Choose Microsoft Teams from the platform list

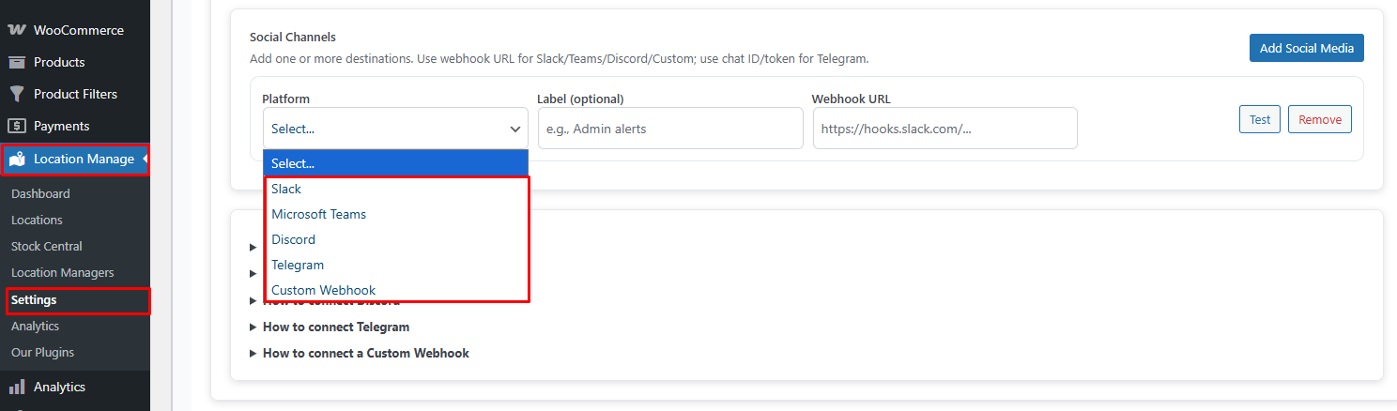click(395, 214)
